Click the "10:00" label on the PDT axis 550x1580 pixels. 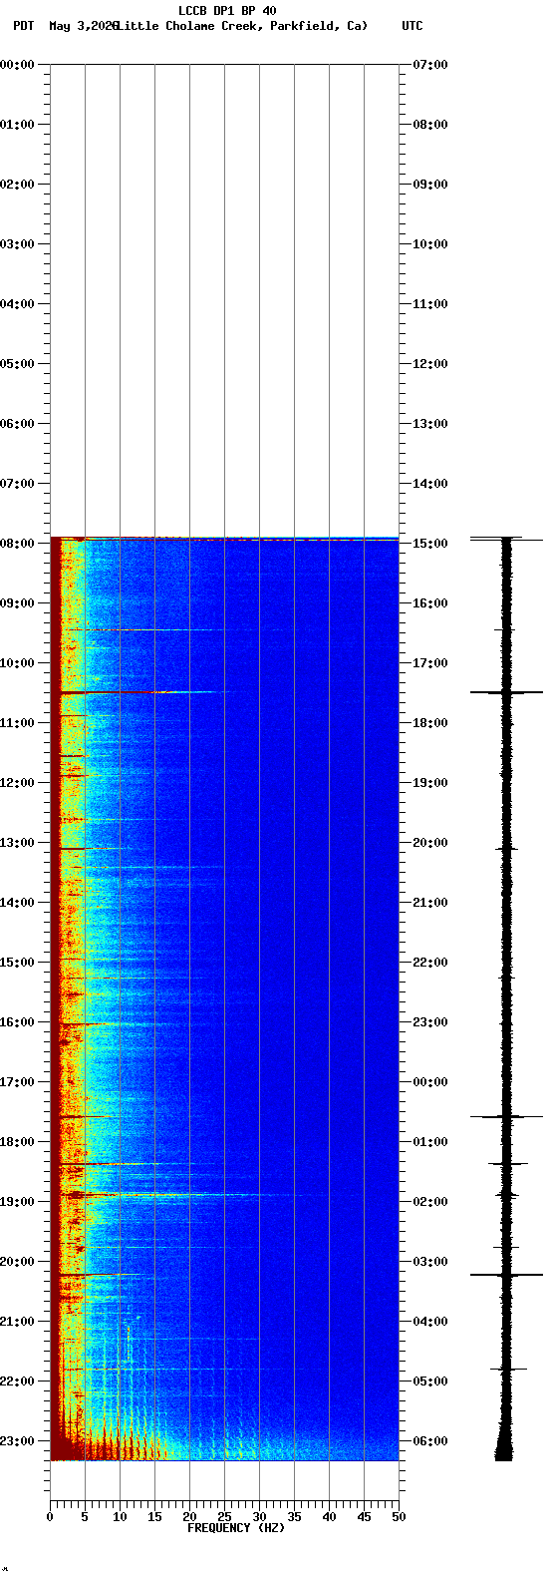coord(17,663)
